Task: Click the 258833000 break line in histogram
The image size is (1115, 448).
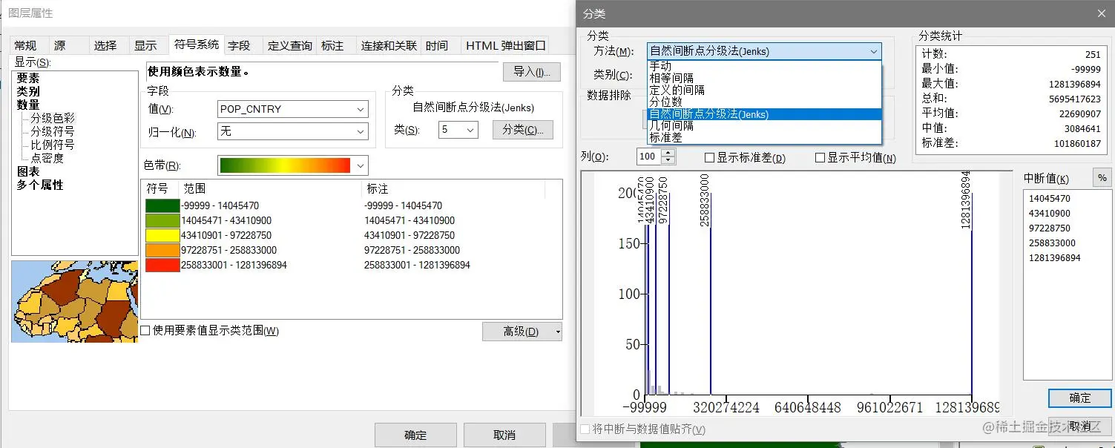Action: [710, 312]
